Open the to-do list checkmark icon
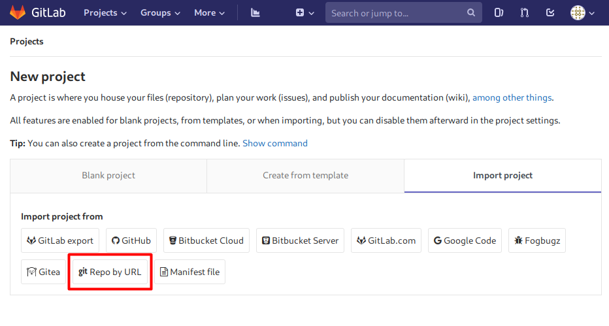The width and height of the screenshot is (609, 326). coord(550,12)
